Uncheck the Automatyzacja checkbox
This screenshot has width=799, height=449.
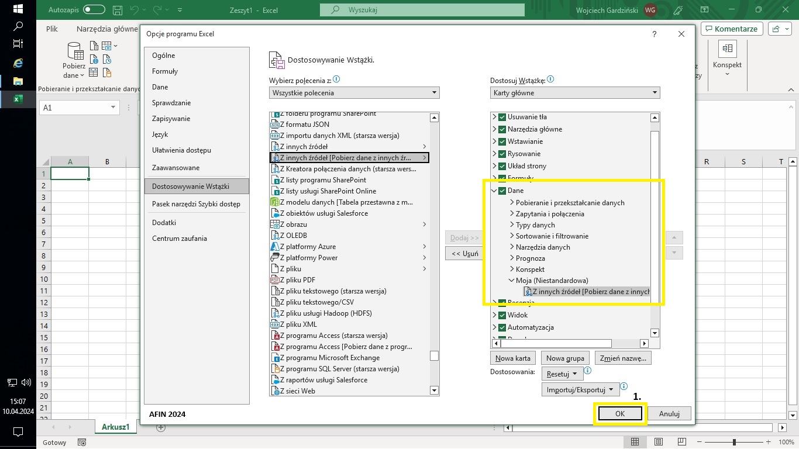pyautogui.click(x=502, y=327)
